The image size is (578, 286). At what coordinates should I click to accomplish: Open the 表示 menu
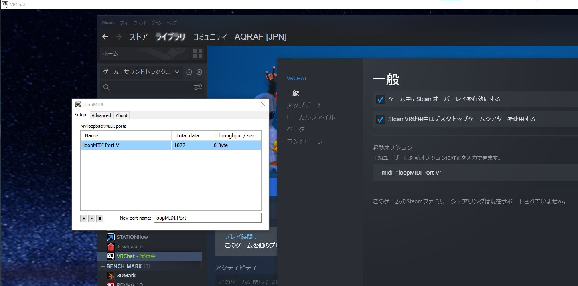pos(124,23)
